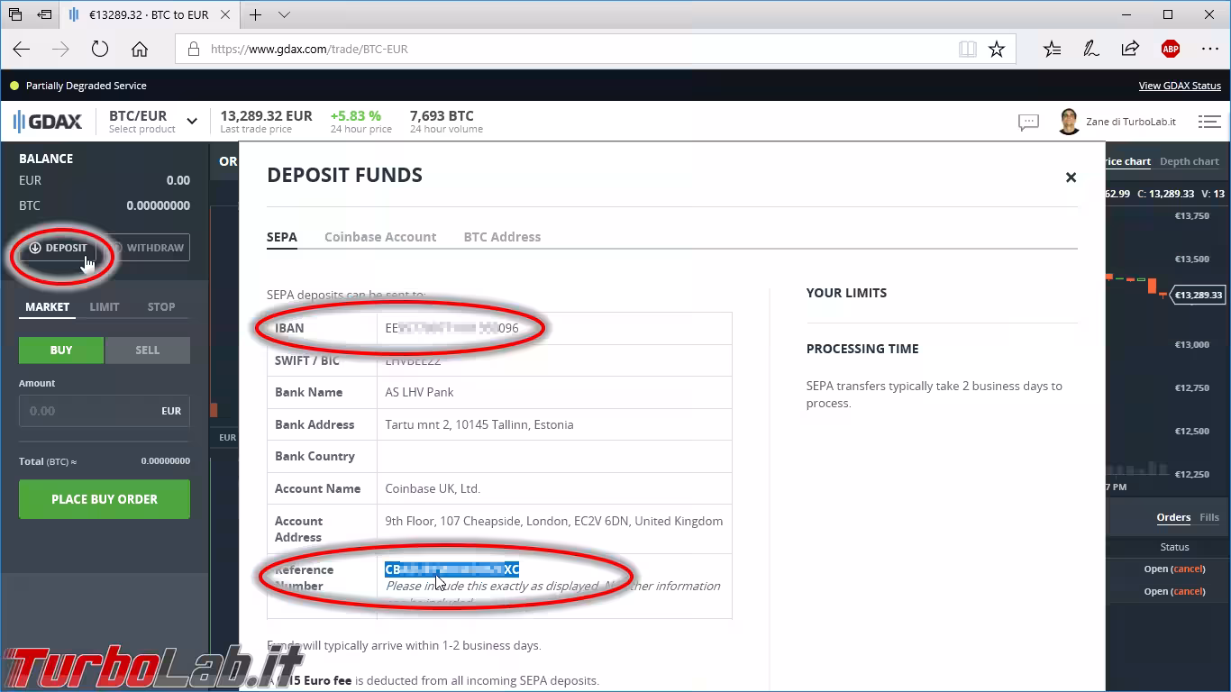Open the Edge settings and more menu

coord(1210,50)
